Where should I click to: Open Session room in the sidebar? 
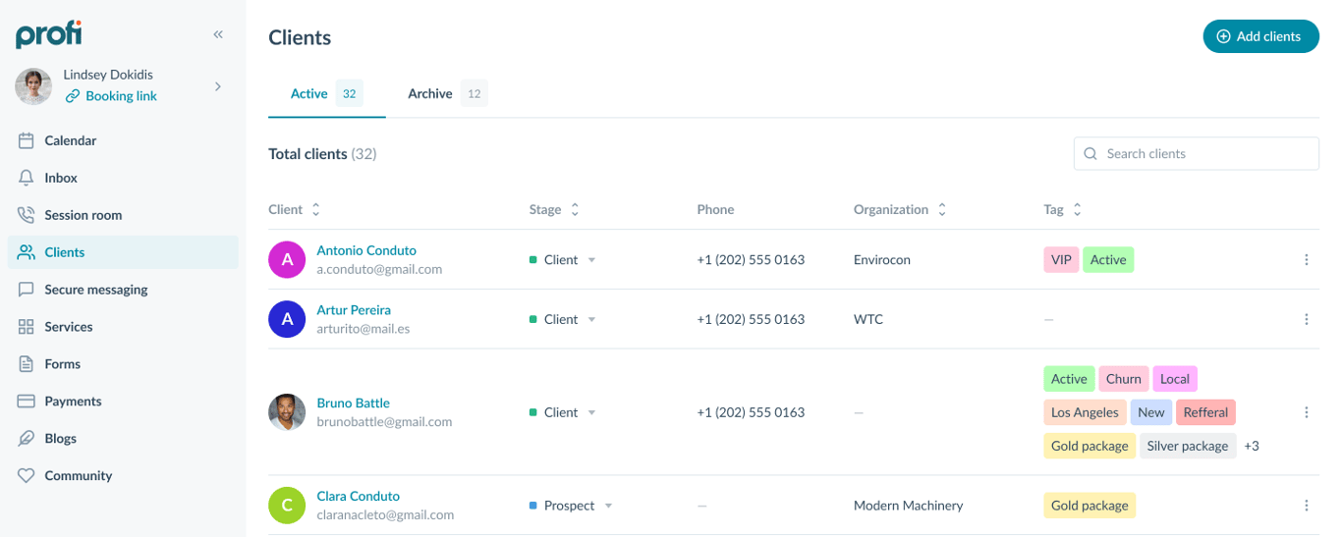click(123, 215)
